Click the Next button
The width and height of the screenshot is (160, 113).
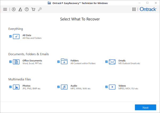point(145,107)
